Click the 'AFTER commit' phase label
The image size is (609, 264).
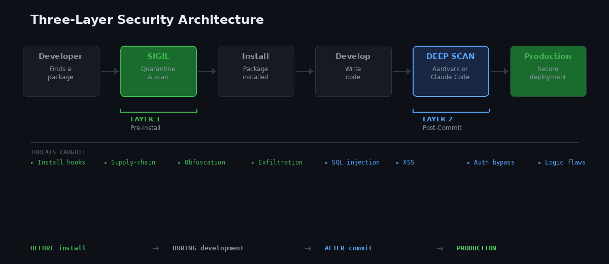[x=349, y=248]
